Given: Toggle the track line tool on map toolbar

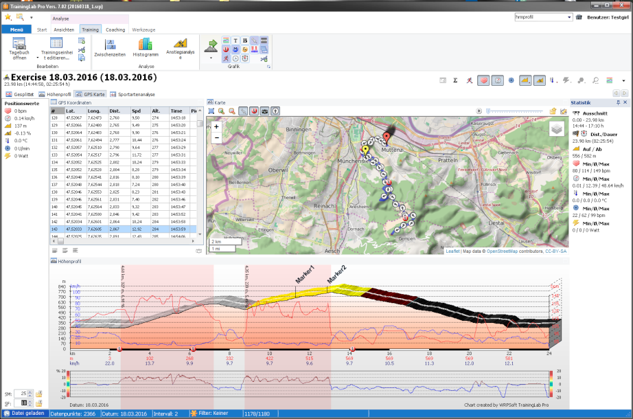Looking at the screenshot, I should (x=243, y=111).
